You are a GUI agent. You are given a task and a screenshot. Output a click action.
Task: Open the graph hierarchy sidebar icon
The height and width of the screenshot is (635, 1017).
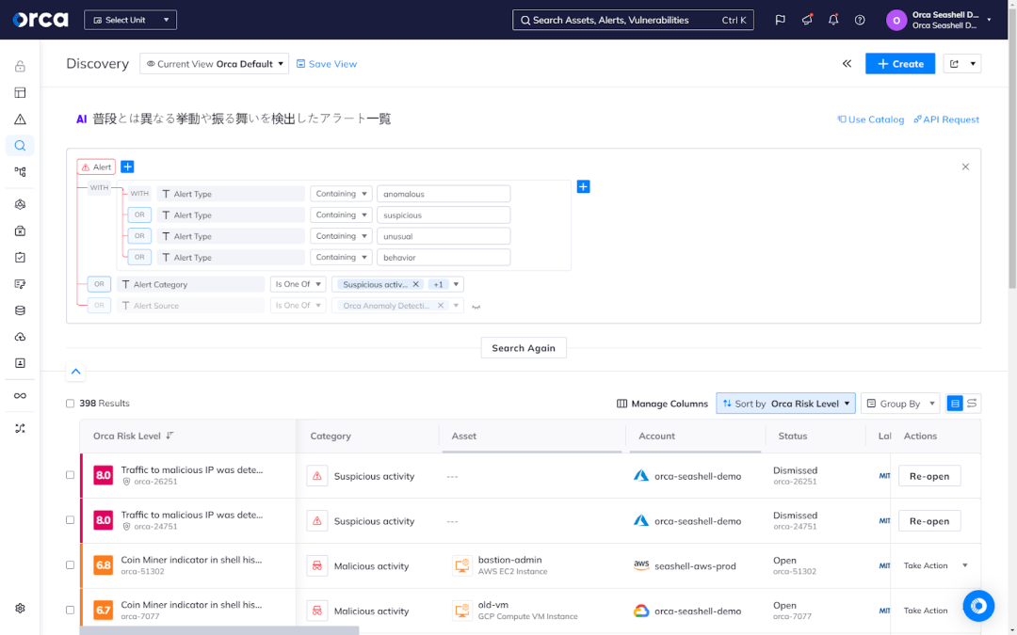pos(20,172)
